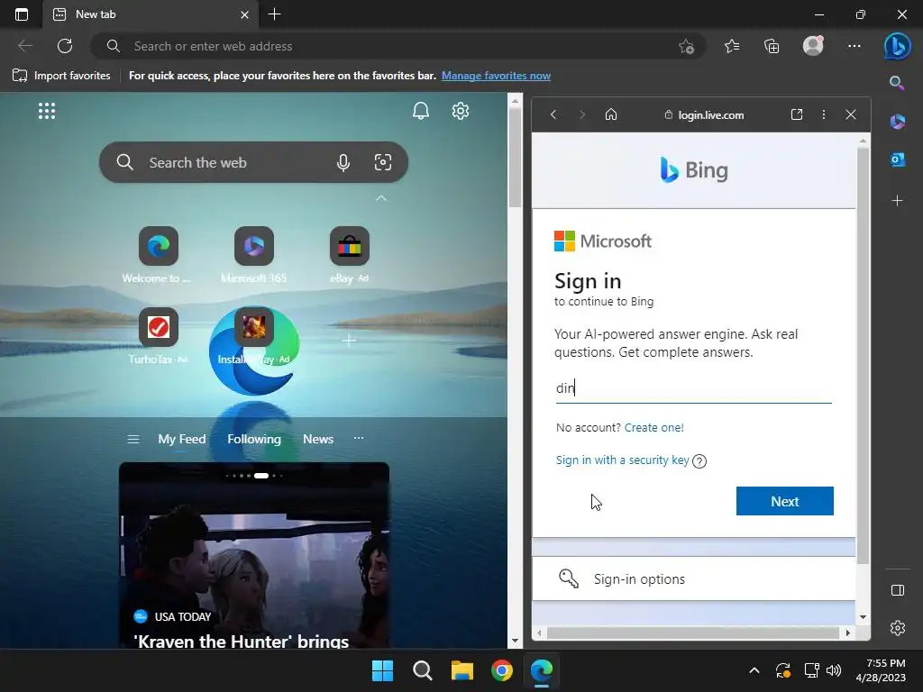923x692 pixels.
Task: Open File Explorer from taskbar
Action: pyautogui.click(x=462, y=670)
